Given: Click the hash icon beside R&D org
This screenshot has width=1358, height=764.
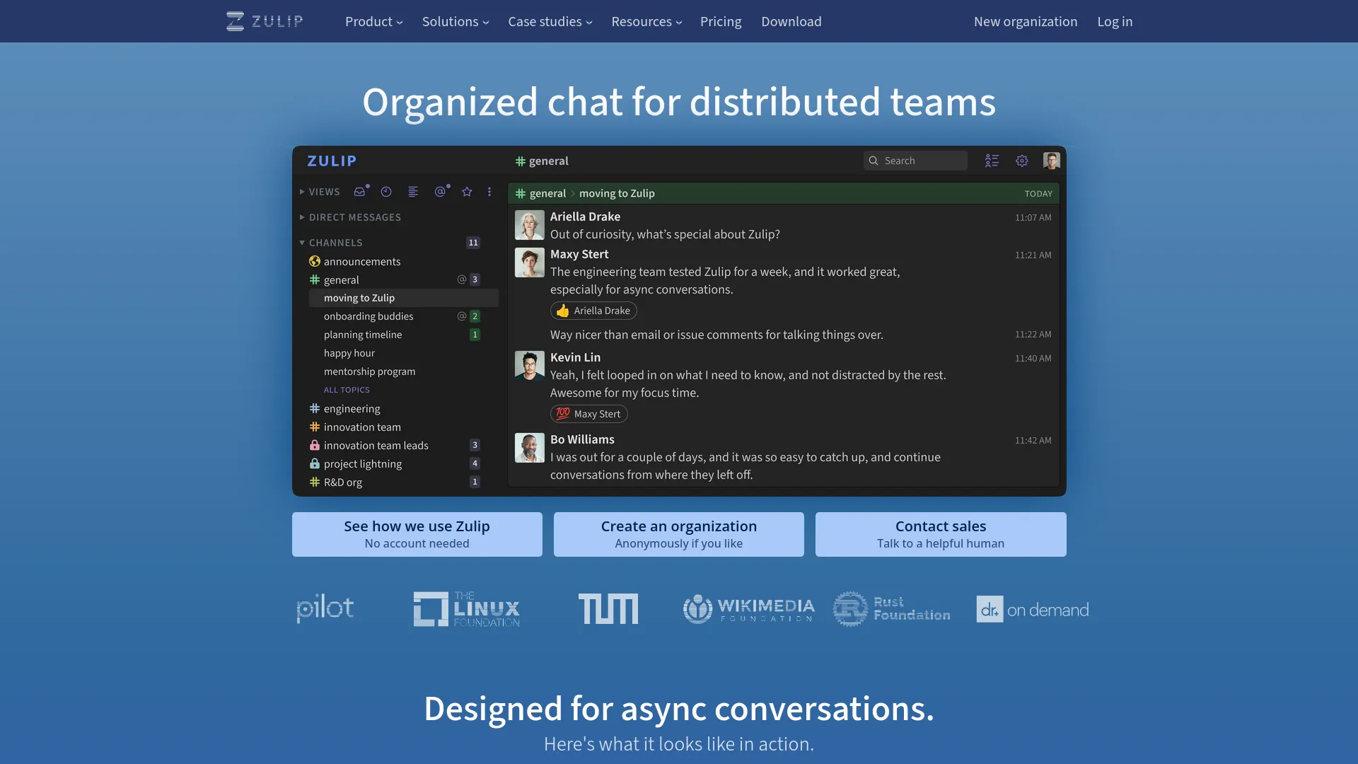Looking at the screenshot, I should [315, 482].
